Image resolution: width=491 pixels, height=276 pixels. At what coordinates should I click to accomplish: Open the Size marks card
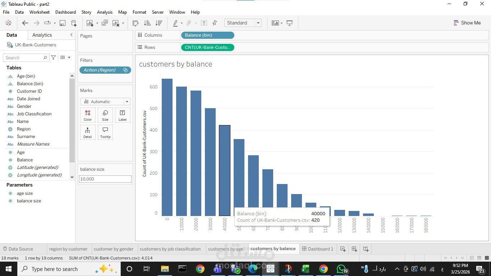tap(105, 115)
